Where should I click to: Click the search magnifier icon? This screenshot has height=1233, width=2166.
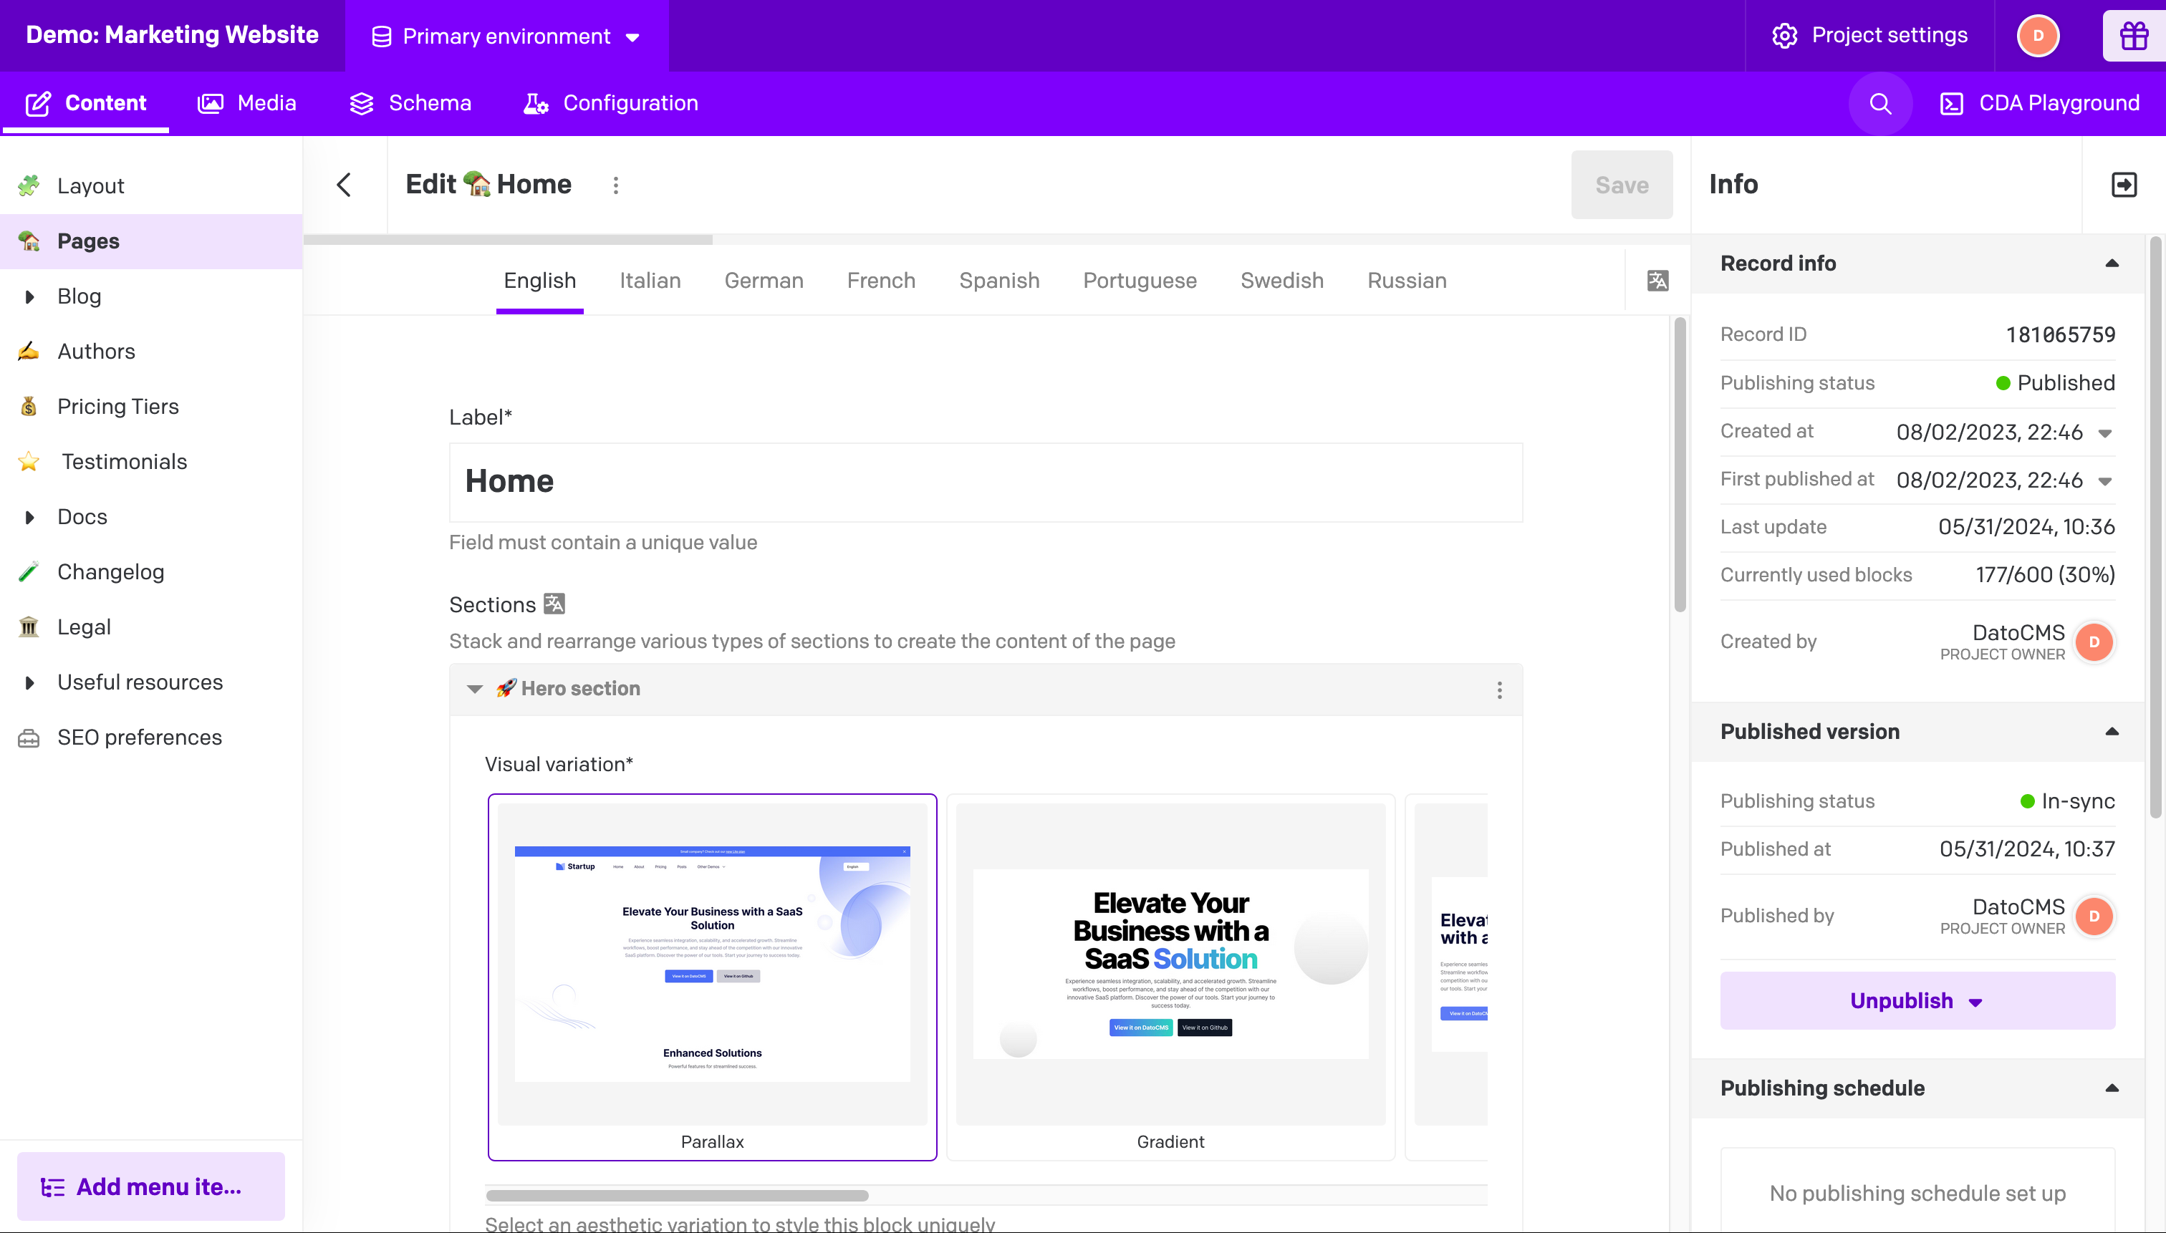click(x=1879, y=103)
